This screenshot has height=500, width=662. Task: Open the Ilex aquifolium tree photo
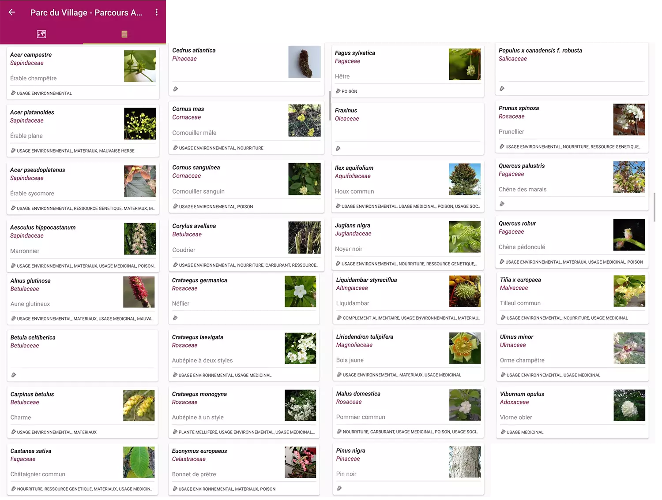point(464,179)
